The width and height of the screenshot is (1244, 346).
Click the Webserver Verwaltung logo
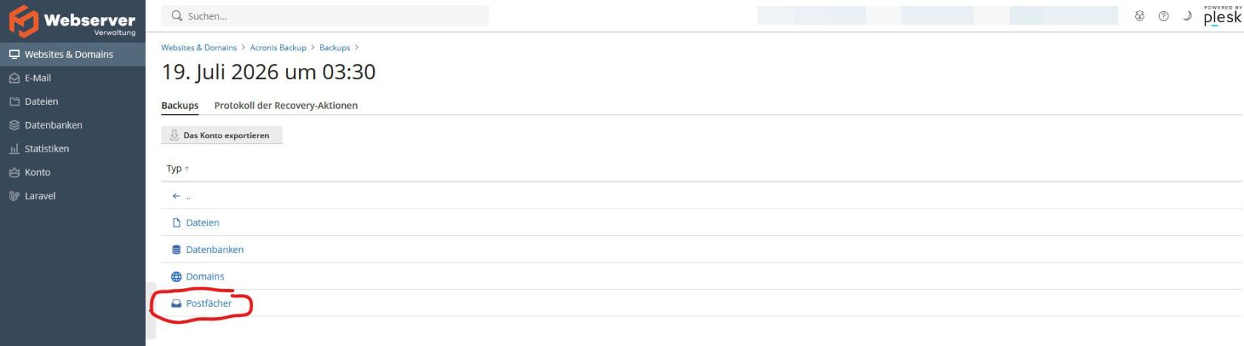click(72, 21)
